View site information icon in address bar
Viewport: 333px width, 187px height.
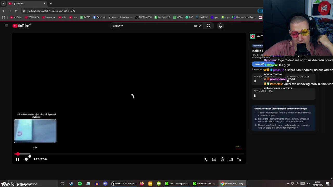click(x=23, y=11)
